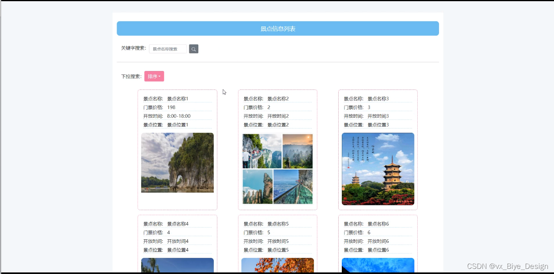Select the text 景点位置3

[379, 125]
